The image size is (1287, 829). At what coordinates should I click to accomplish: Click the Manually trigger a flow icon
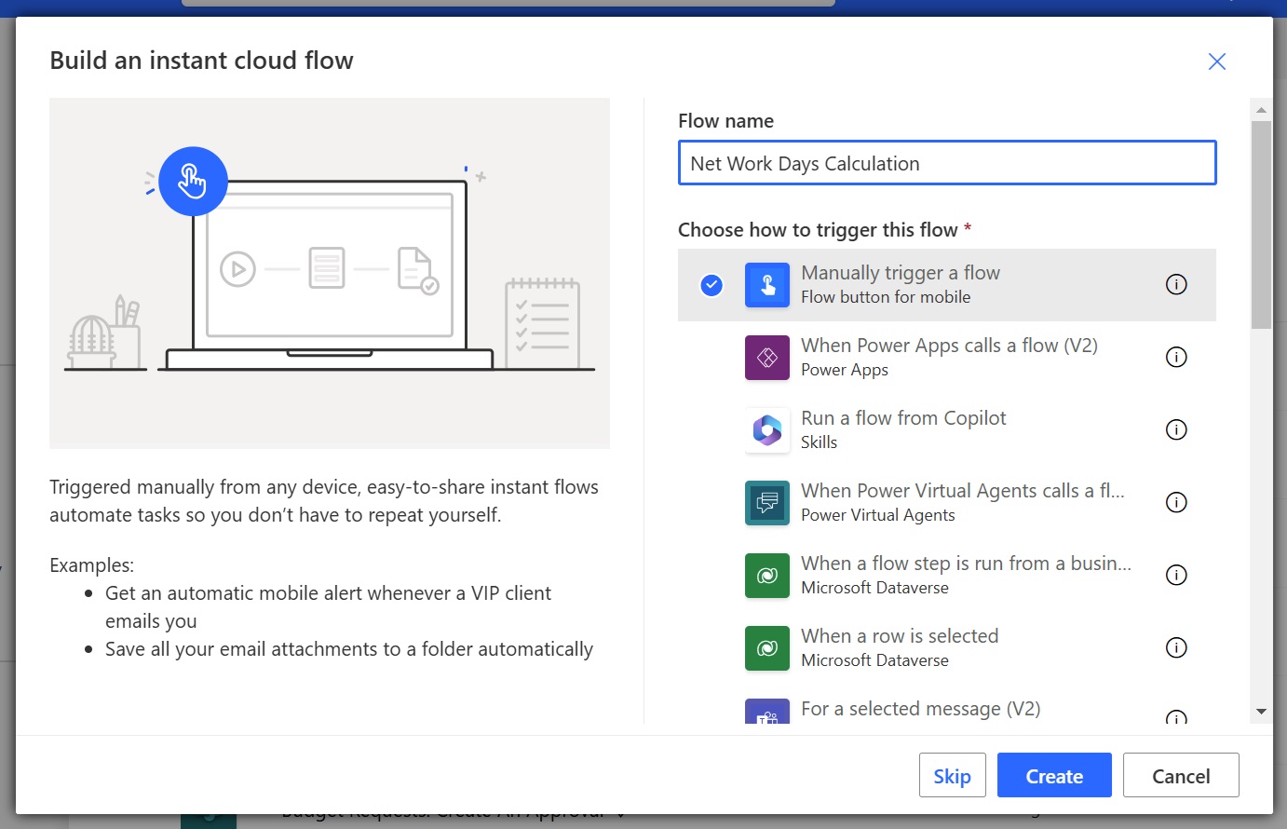pyautogui.click(x=767, y=285)
